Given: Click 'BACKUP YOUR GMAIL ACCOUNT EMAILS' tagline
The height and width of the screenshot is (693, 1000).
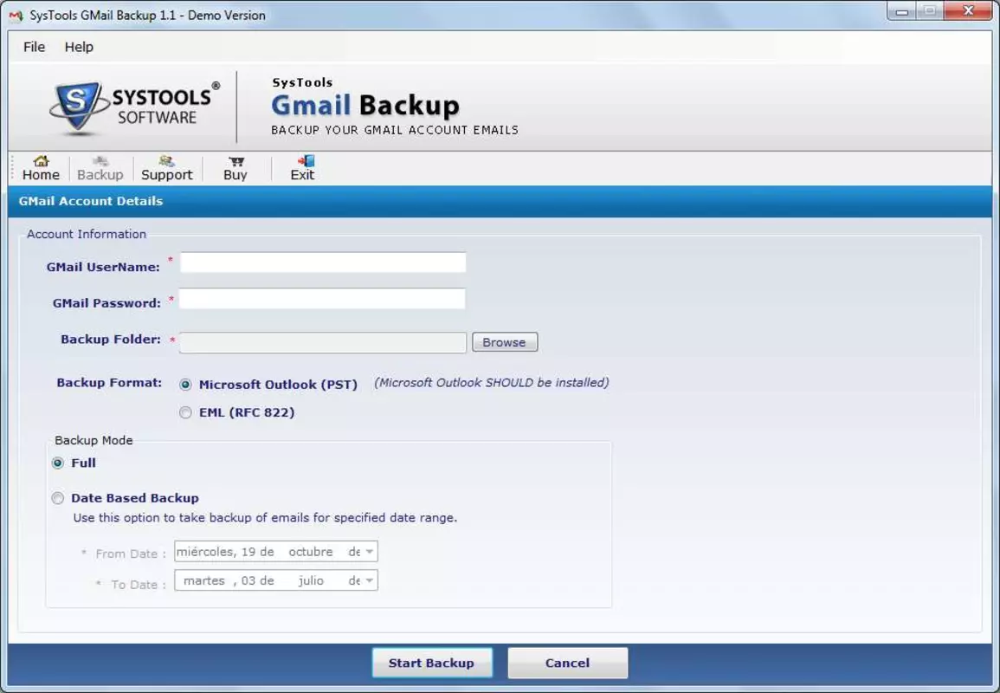Looking at the screenshot, I should click(395, 130).
